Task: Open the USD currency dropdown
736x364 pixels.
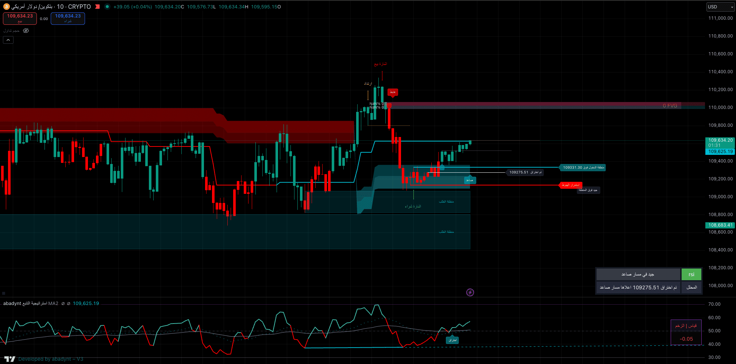Action: (x=720, y=7)
